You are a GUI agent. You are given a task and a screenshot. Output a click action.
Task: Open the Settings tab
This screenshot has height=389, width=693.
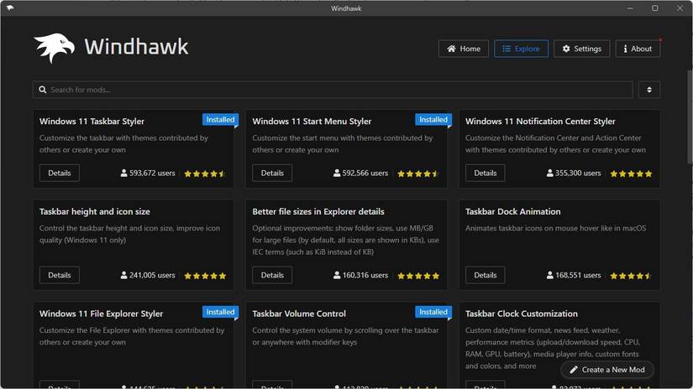tap(581, 49)
